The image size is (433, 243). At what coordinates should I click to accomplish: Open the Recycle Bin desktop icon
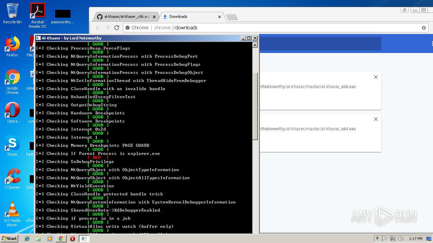tap(12, 13)
